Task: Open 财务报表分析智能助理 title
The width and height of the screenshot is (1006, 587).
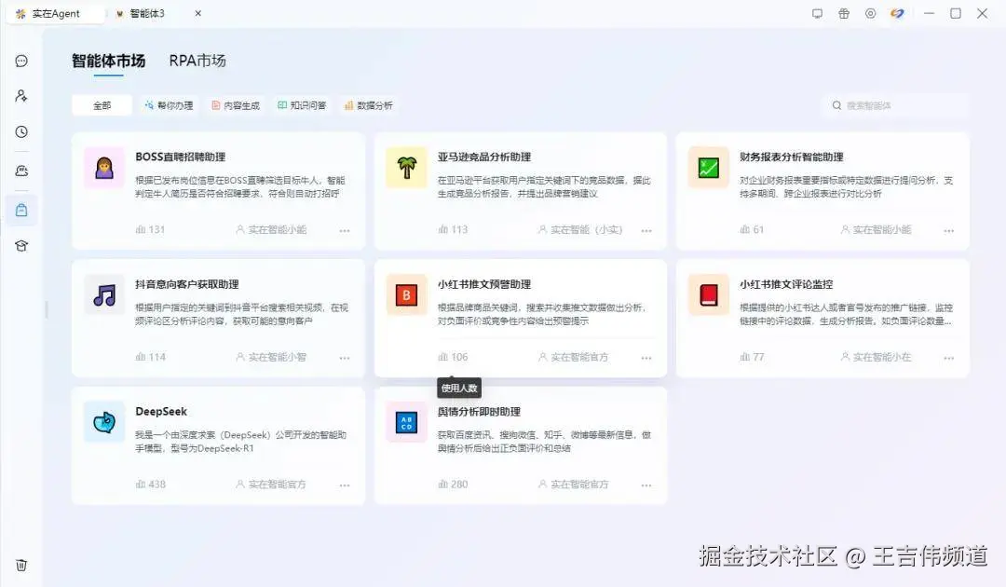Action: tap(792, 157)
